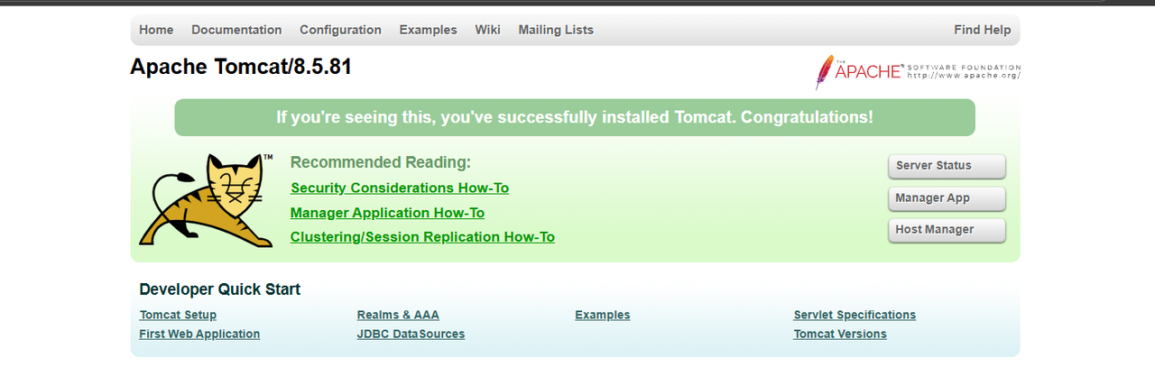Open the Wiki navigation link
Viewport: 1155px width, 367px height.
tap(487, 30)
